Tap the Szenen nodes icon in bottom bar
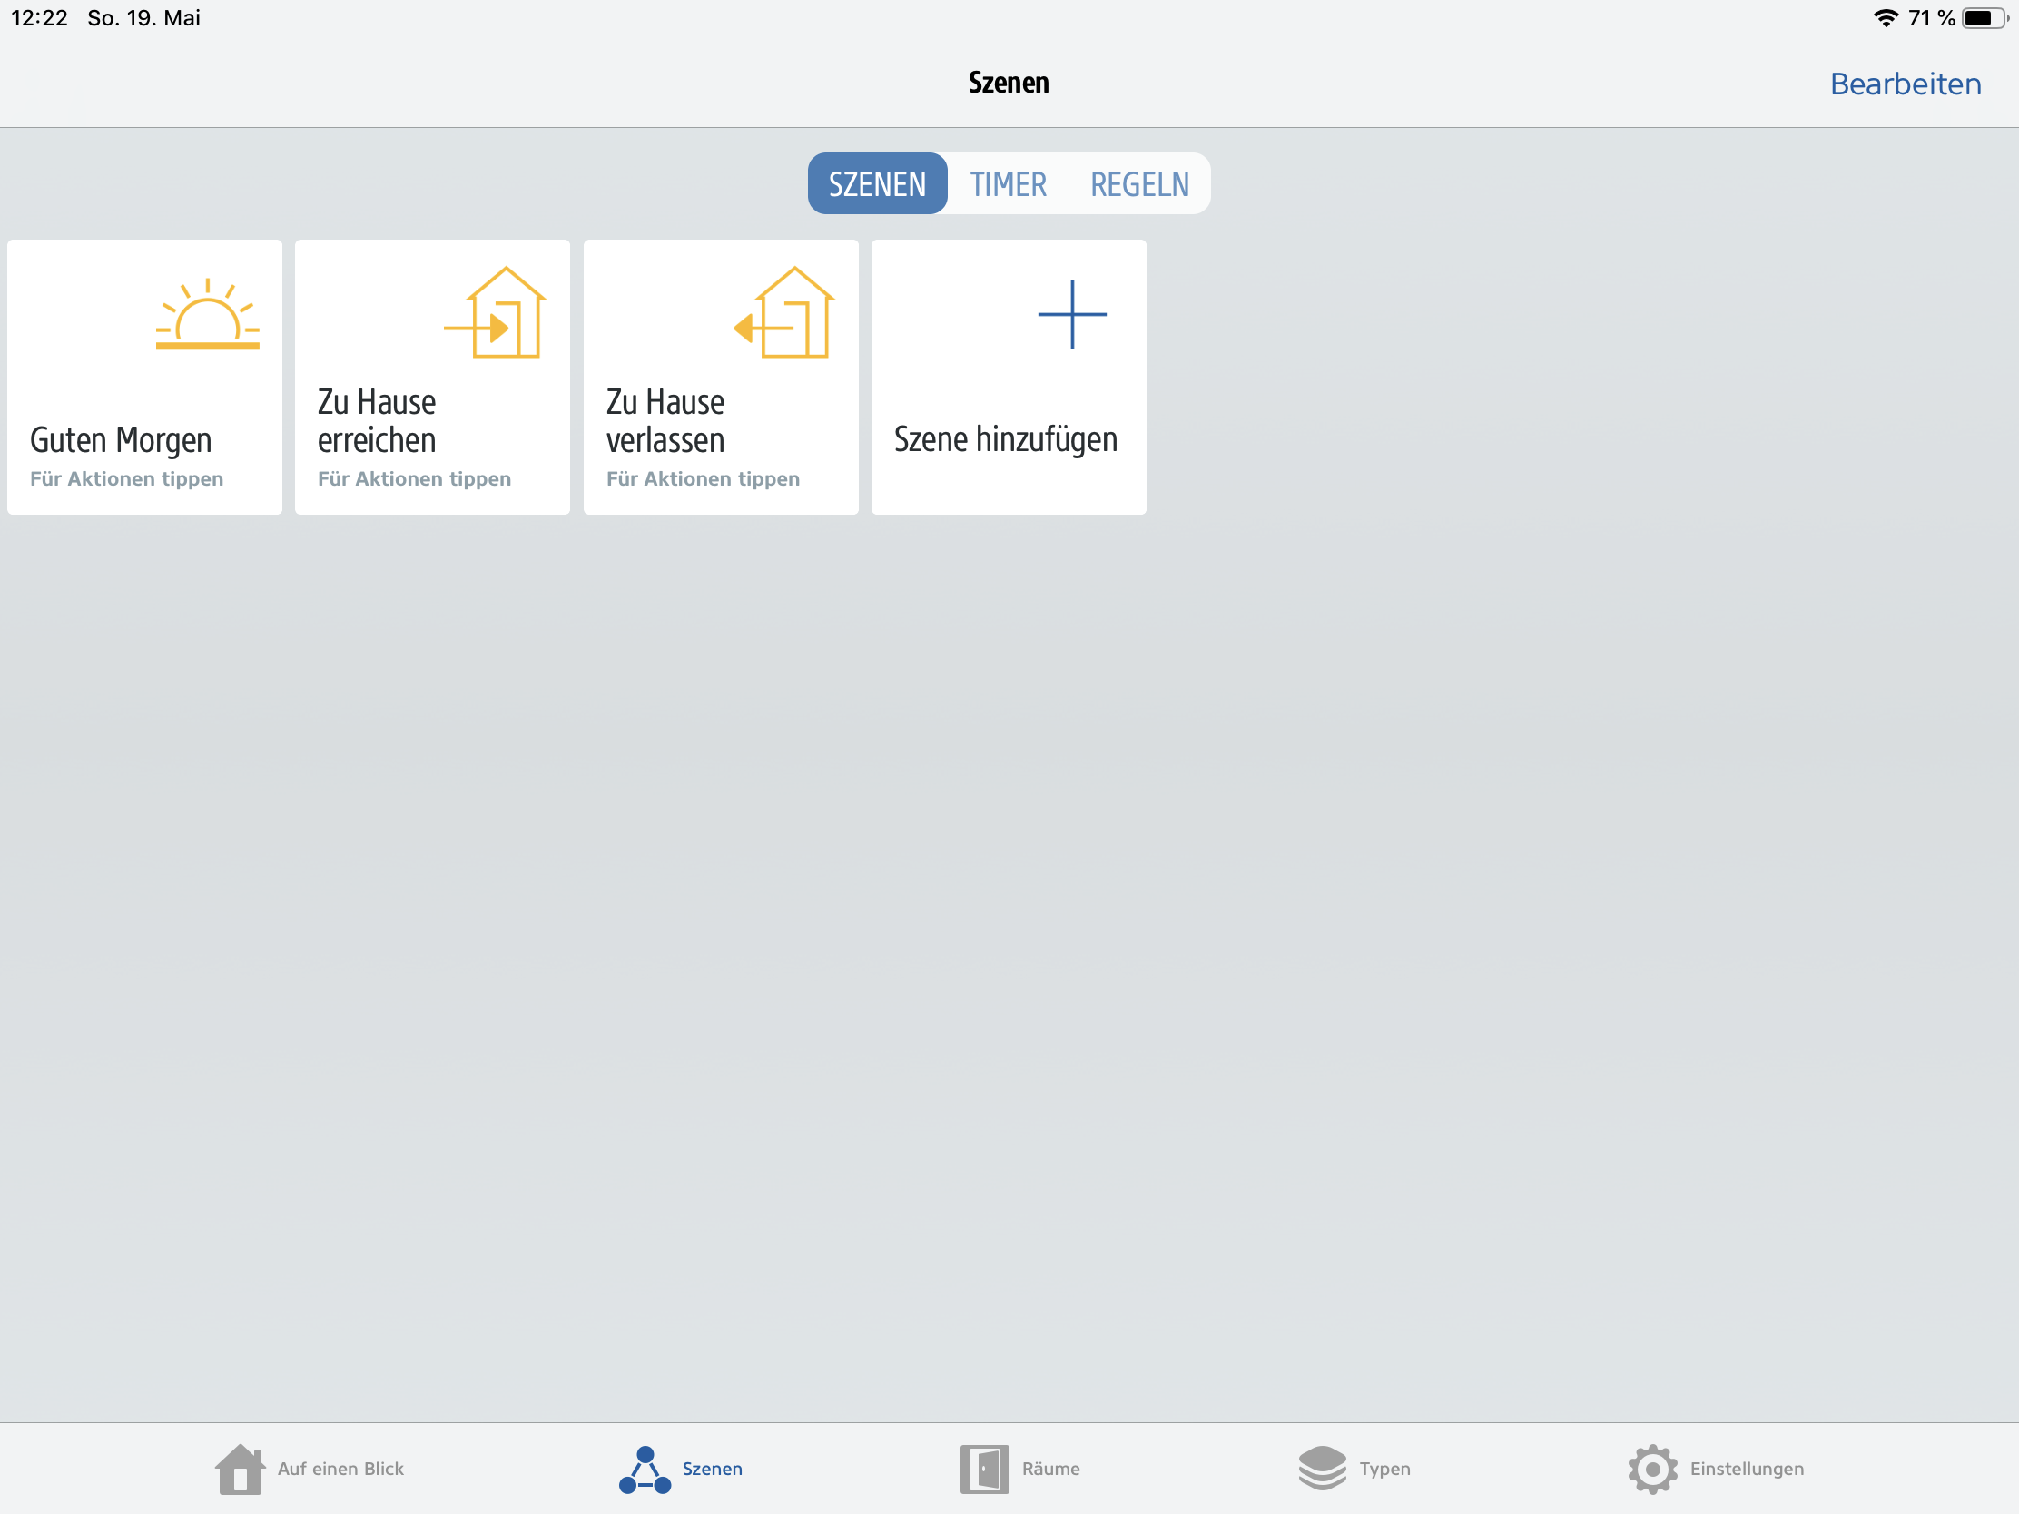Screen dimensions: 2019x1514 tap(645, 1469)
